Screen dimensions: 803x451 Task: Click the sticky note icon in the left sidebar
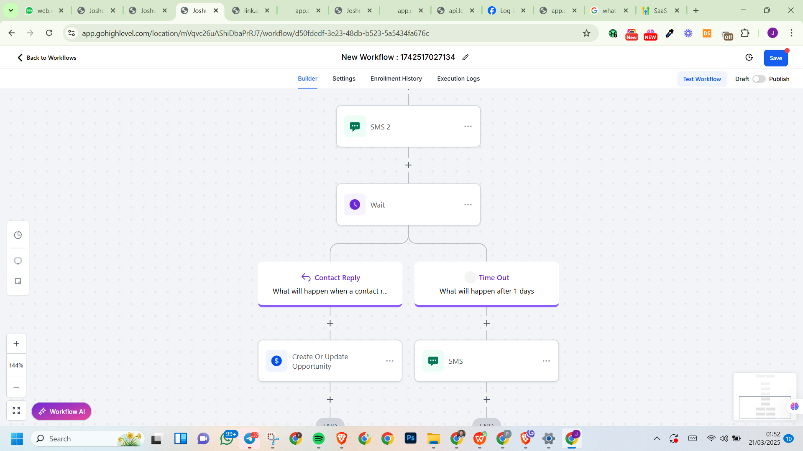18,281
